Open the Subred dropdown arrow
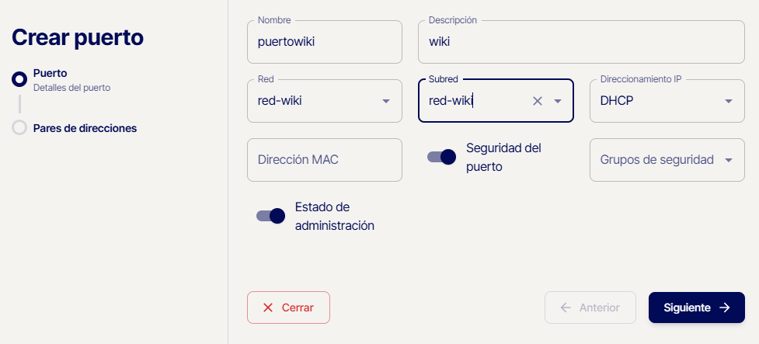 pos(557,101)
